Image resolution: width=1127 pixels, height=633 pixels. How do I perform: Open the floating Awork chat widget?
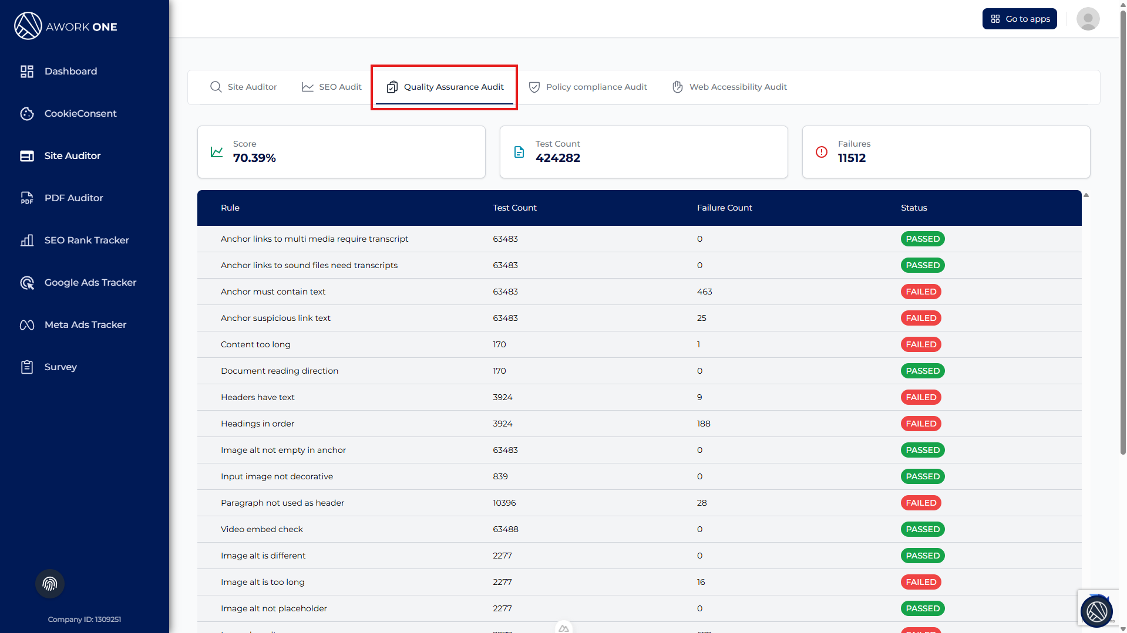click(x=1096, y=611)
